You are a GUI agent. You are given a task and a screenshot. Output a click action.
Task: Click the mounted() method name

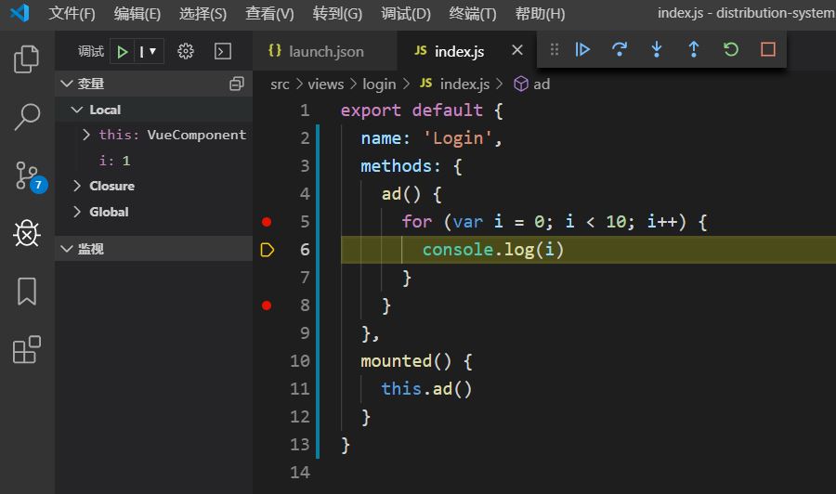pyautogui.click(x=396, y=361)
